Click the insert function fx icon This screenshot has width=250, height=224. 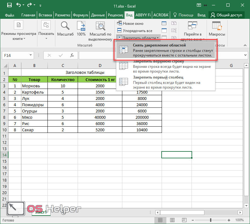72,55
